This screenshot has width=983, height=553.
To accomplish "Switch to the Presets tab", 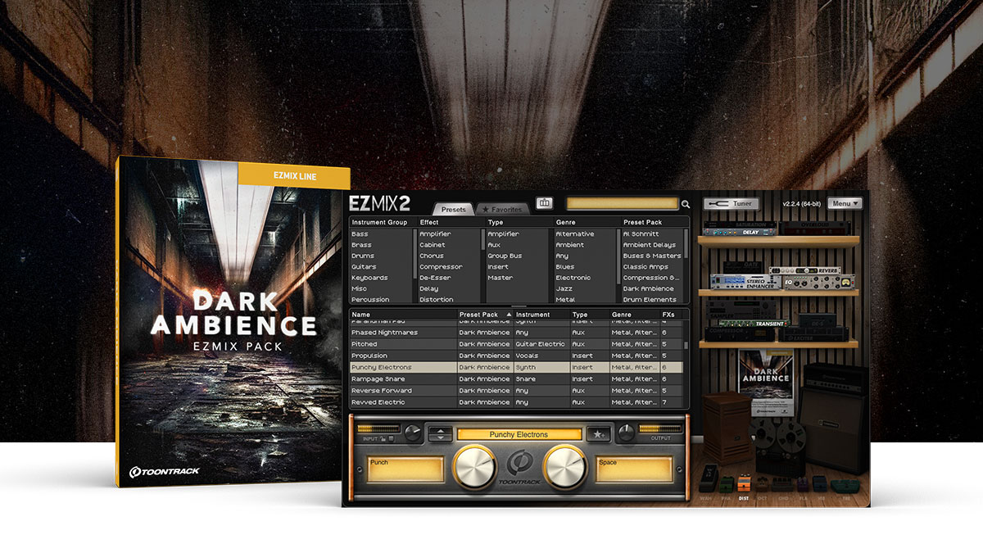I will click(x=453, y=210).
